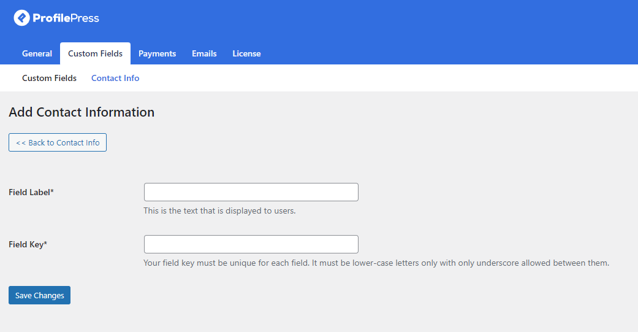This screenshot has width=638, height=332.
Task: Open the Custom Fields sub-menu item
Action: pos(49,78)
